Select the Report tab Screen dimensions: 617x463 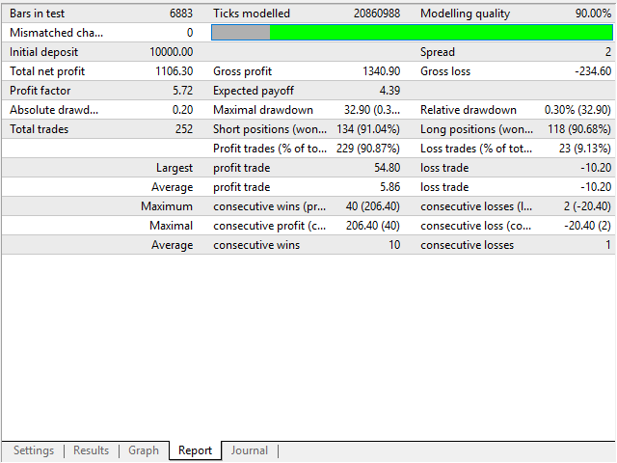195,450
